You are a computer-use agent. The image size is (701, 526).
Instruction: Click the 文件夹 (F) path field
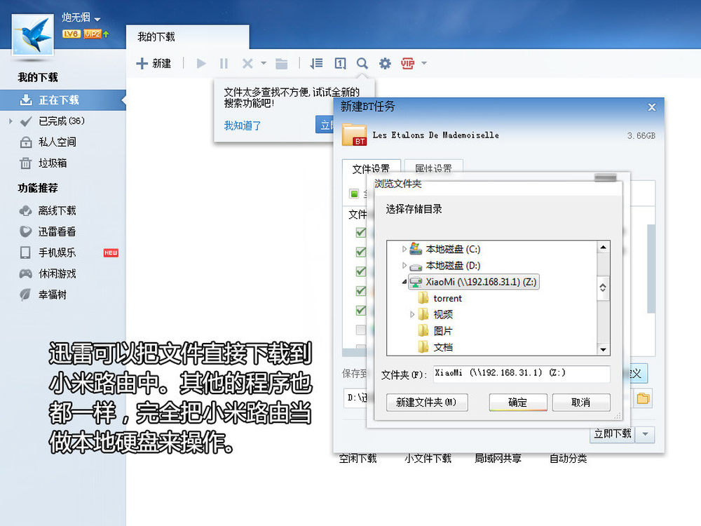coord(522,374)
